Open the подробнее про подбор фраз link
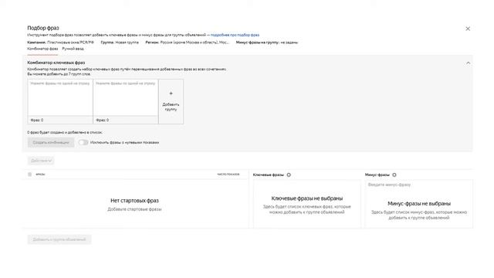This screenshot has width=494, height=278. (235, 35)
